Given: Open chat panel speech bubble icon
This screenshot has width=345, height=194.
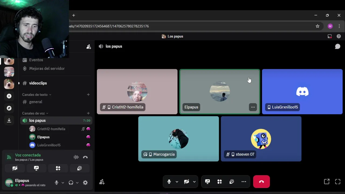Looking at the screenshot, I should [337, 46].
